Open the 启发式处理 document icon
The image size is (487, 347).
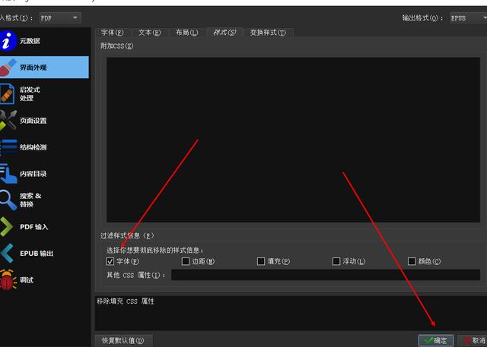point(7,94)
